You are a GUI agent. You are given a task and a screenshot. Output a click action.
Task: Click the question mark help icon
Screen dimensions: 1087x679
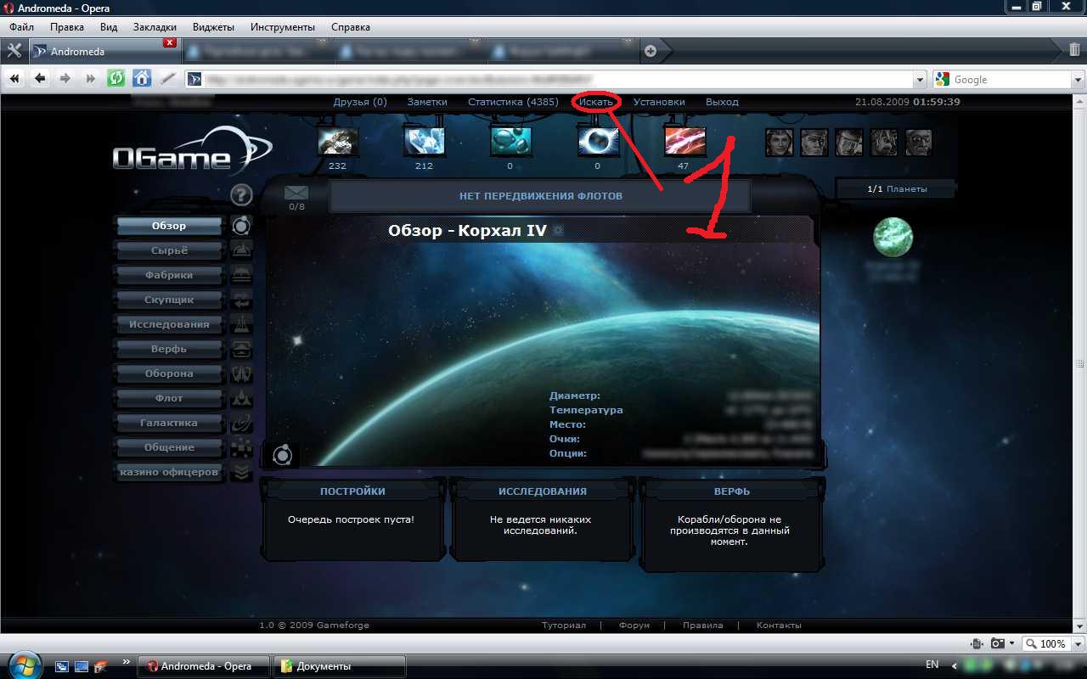point(242,195)
